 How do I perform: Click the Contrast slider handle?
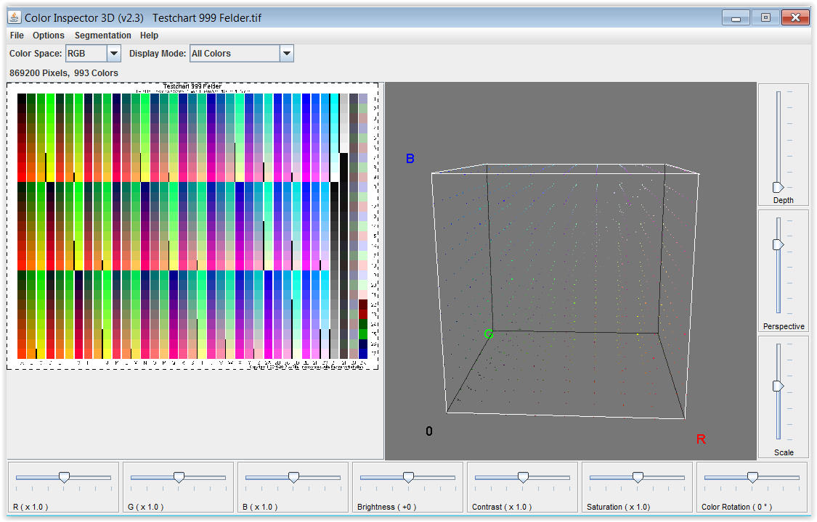(x=523, y=477)
